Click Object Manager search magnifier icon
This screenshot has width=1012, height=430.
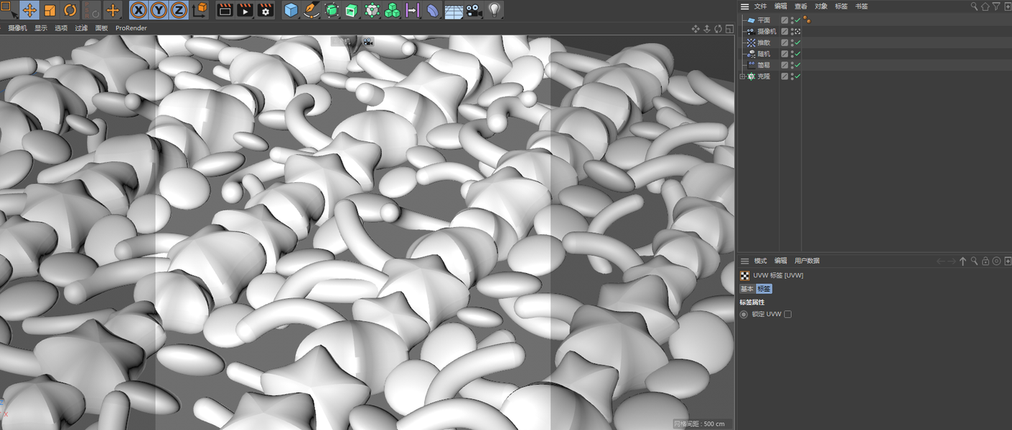(x=974, y=6)
